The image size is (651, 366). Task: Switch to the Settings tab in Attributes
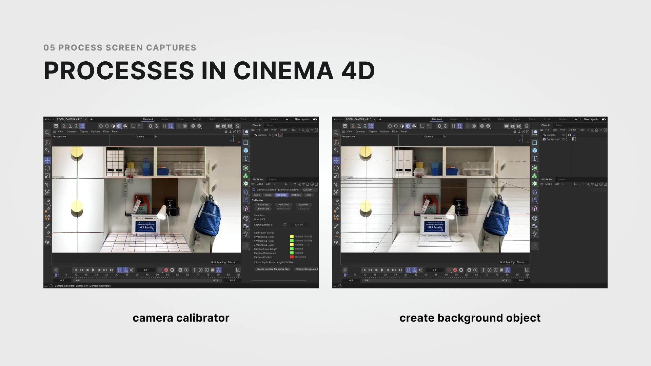[x=296, y=195]
